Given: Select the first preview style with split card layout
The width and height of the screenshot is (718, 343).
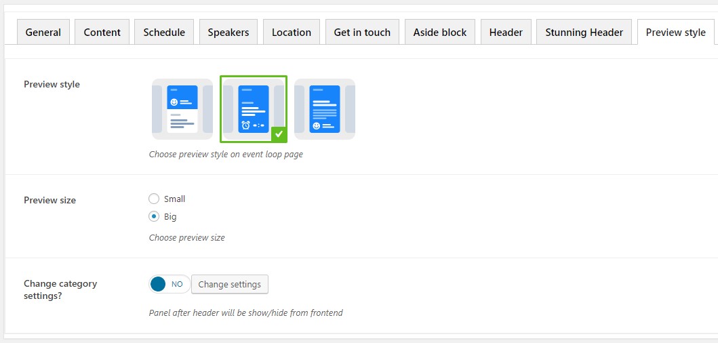Looking at the screenshot, I should [x=182, y=109].
